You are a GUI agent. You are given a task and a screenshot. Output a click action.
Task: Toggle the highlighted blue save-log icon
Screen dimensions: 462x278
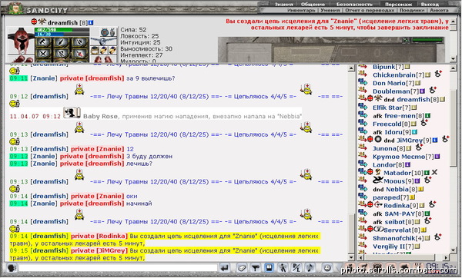(269, 268)
